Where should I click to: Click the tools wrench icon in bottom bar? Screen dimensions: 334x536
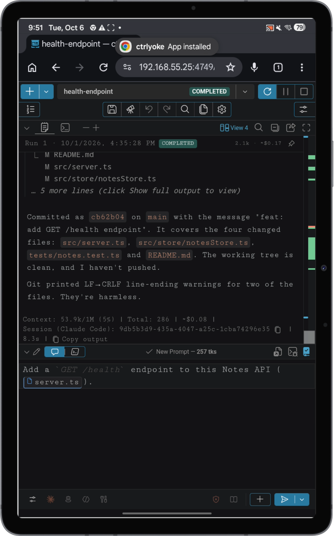coord(104,499)
